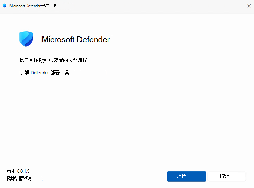Open the 隱私權聲明 privacy statement link
Screen dimensions: 254x188
(19, 178)
